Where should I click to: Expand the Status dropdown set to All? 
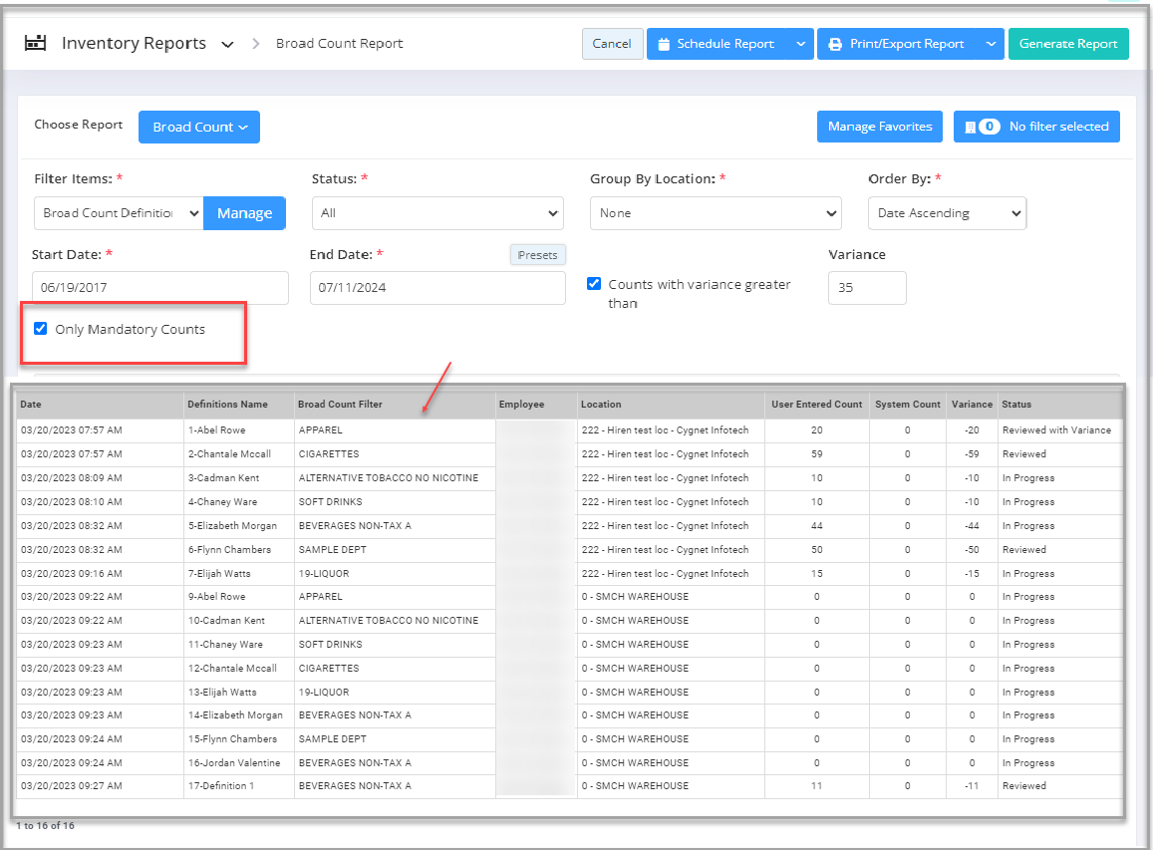[x=437, y=213]
